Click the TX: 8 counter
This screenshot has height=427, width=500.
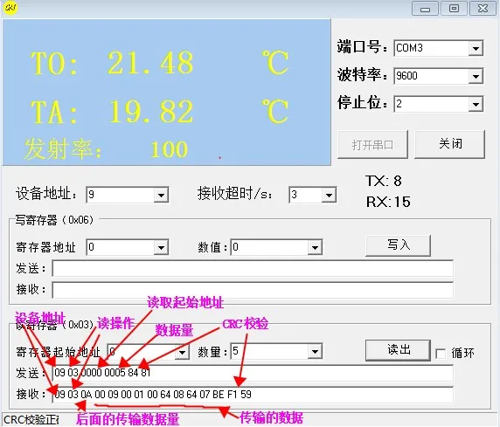pos(384,181)
